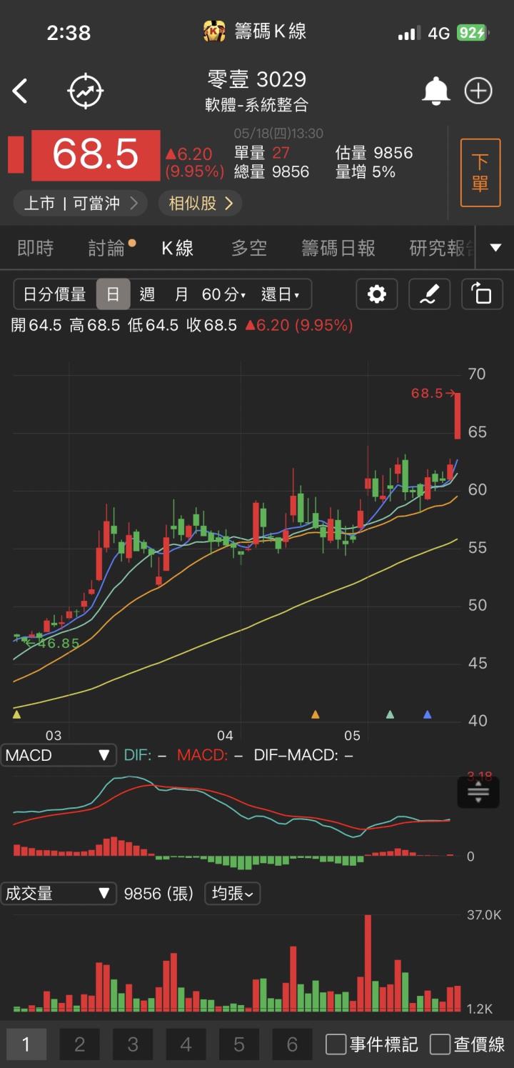Image resolution: width=514 pixels, height=1068 pixels.
Task: Open the 60分 interval dropdown
Action: tap(223, 294)
